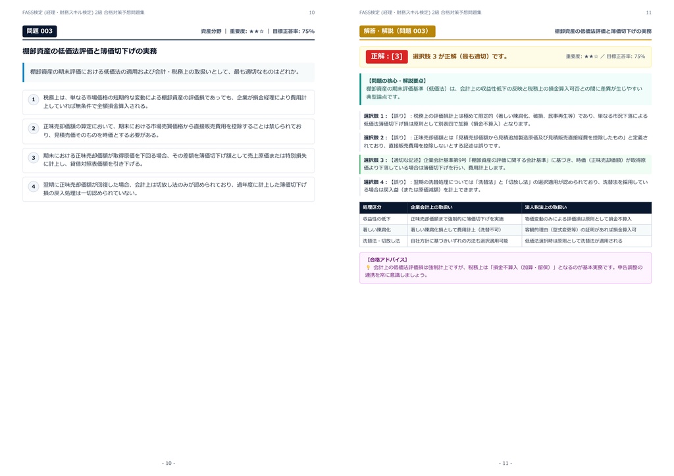674x476 pixels.
Task: Click 選択肢 3 が正解（最も適切）です。
Action: [460, 57]
